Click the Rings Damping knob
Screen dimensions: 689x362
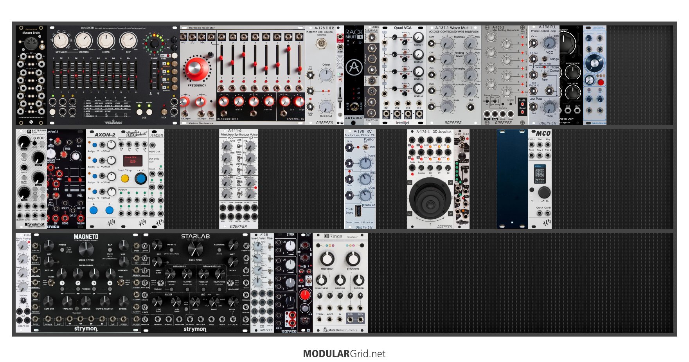coord(340,280)
